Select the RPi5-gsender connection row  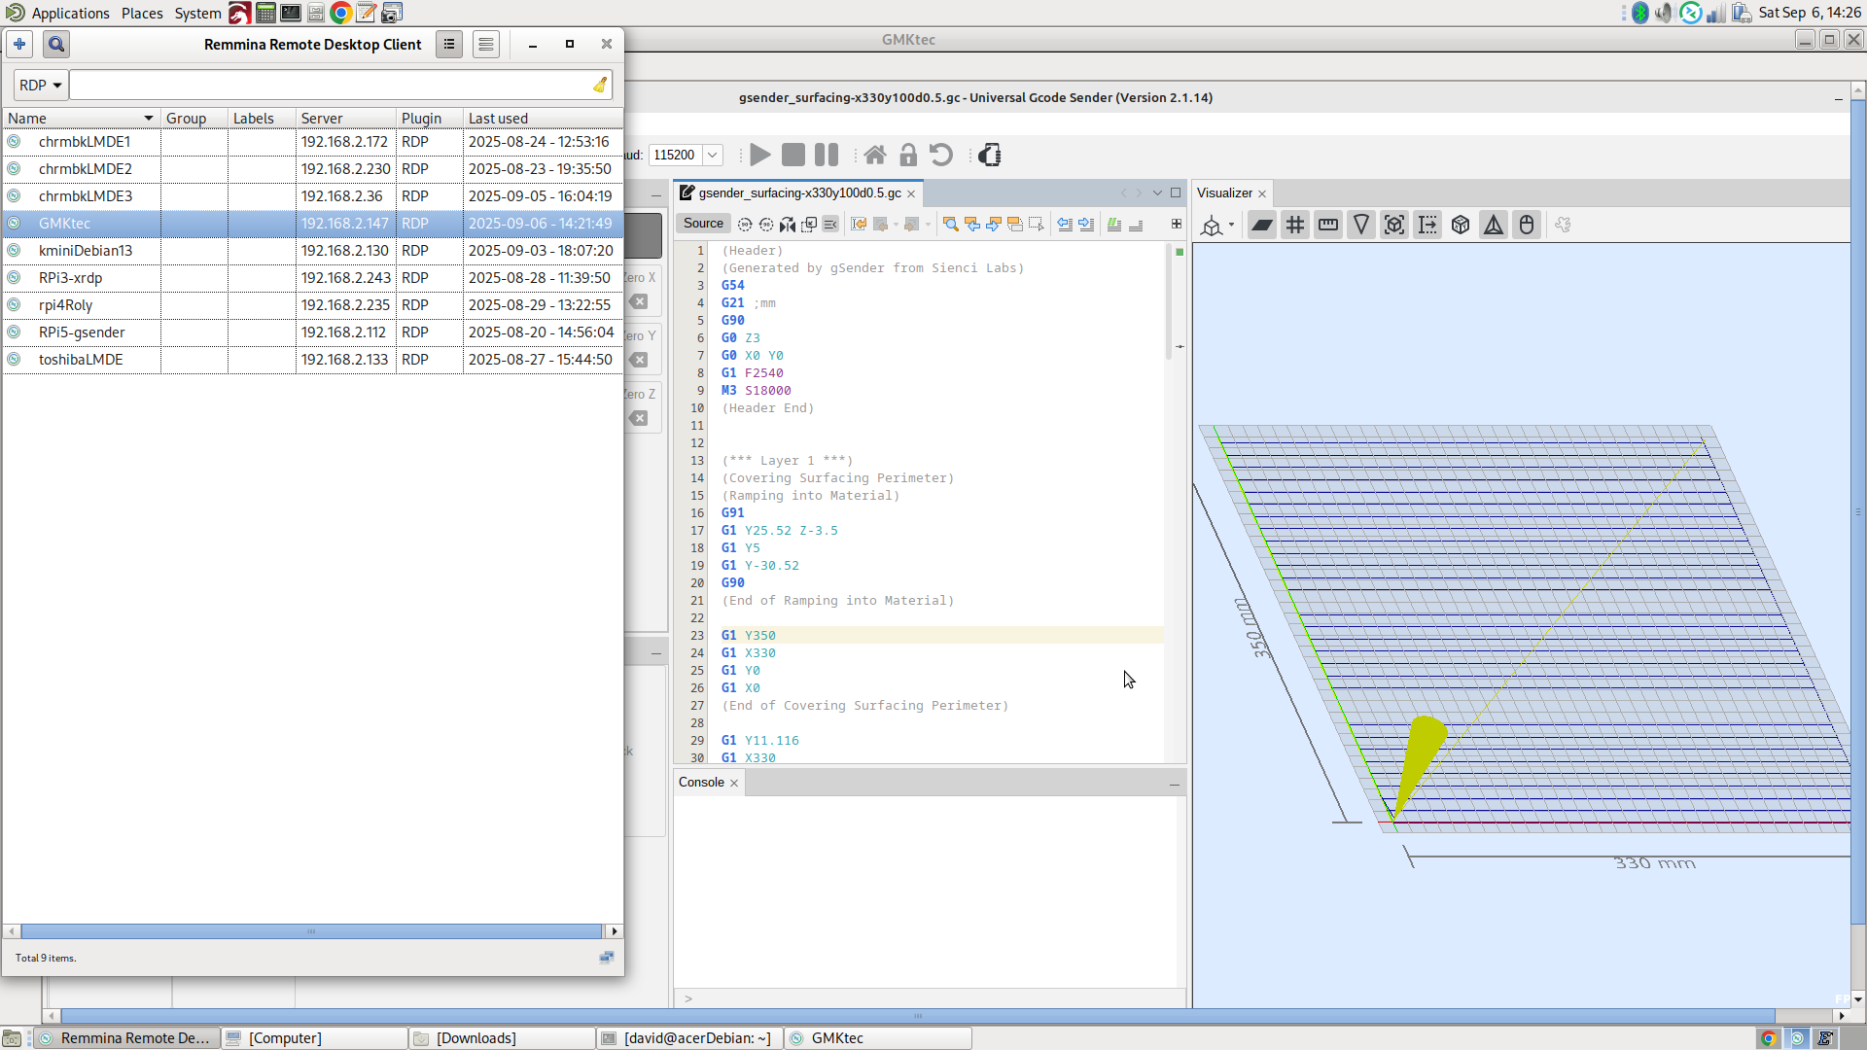tap(82, 332)
